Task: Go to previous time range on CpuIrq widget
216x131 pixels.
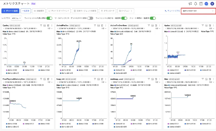Action: (4, 29)
